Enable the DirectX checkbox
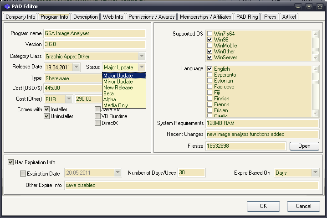The image size is (327, 218). pyautogui.click(x=98, y=123)
